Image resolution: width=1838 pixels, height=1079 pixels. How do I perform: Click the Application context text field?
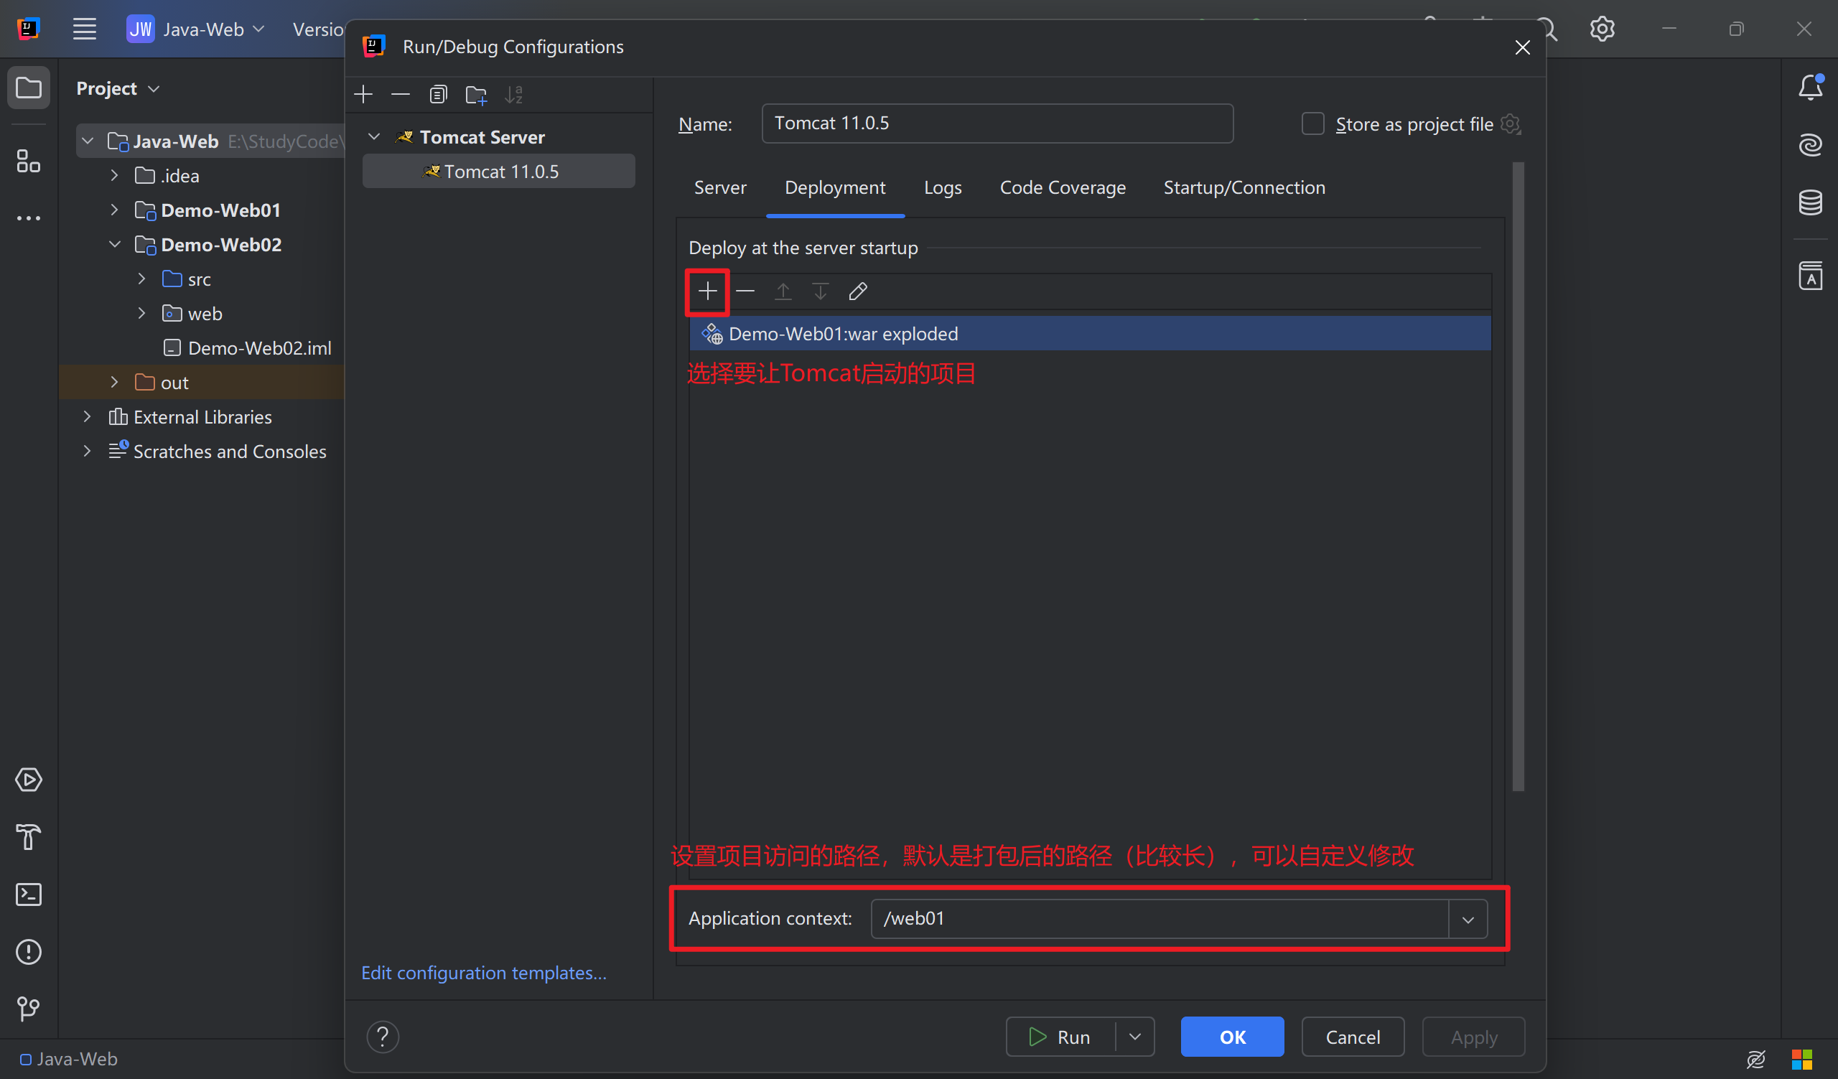coord(1159,919)
